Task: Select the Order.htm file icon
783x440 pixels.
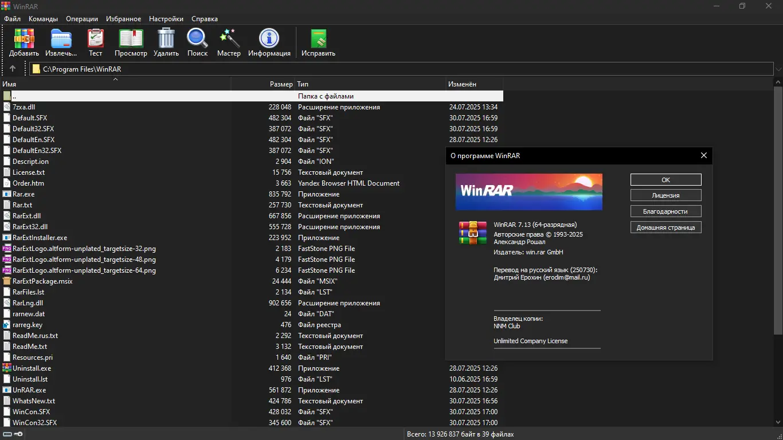Action: point(7,183)
